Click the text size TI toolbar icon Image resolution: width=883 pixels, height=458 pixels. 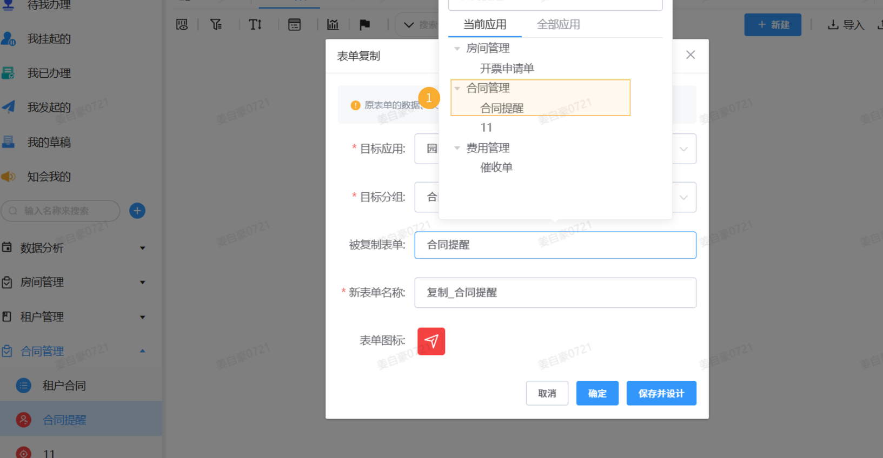[x=255, y=24]
